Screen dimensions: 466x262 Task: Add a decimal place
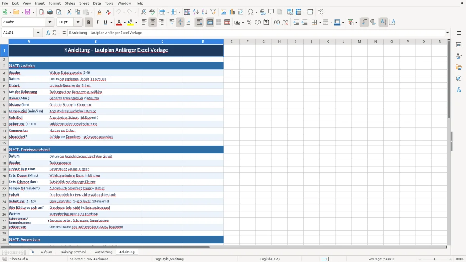tap(276, 23)
